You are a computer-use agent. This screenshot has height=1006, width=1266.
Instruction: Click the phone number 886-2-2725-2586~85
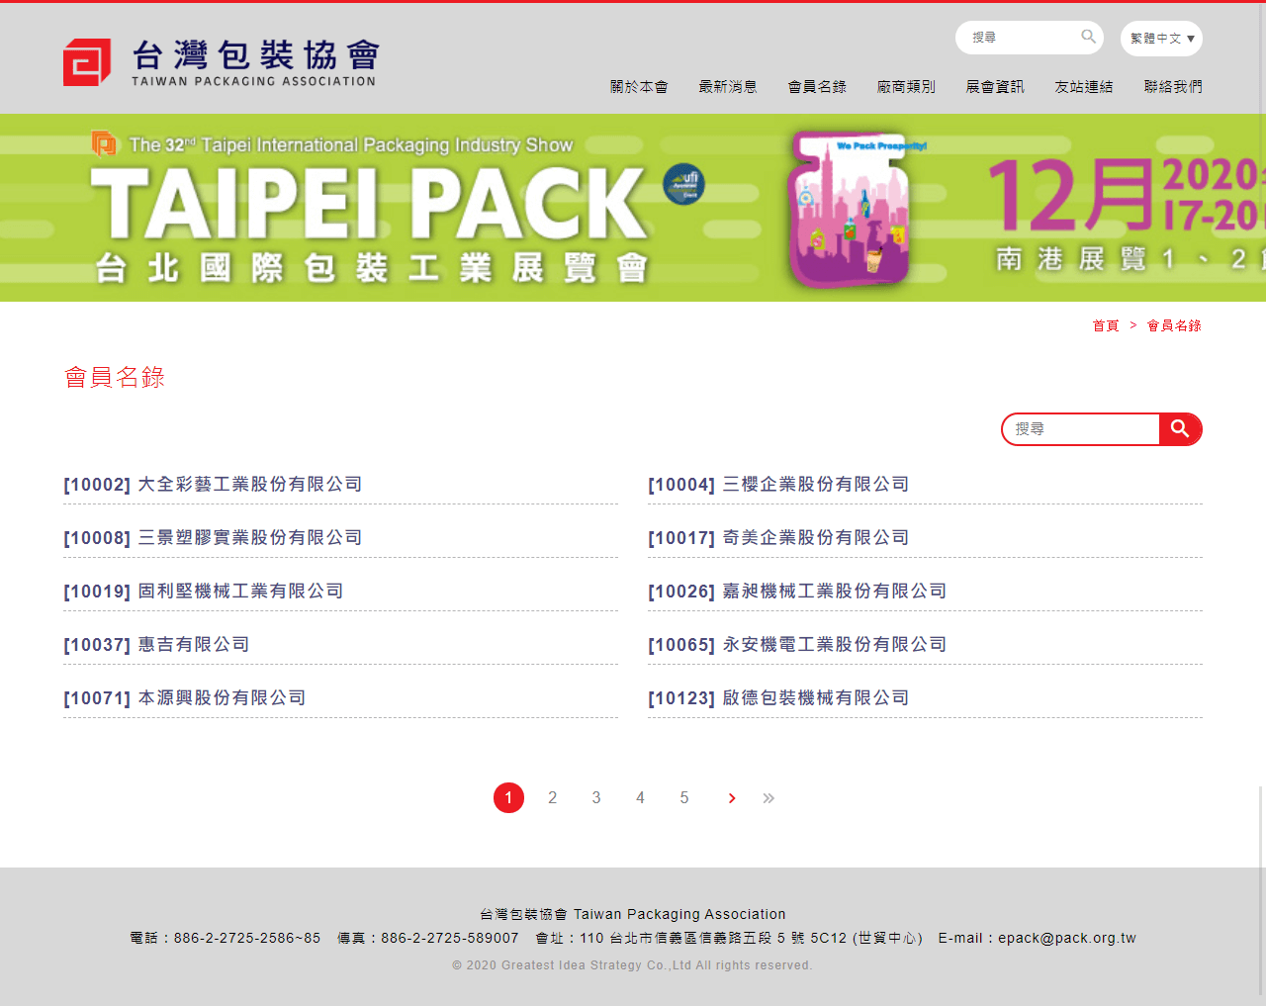click(247, 939)
